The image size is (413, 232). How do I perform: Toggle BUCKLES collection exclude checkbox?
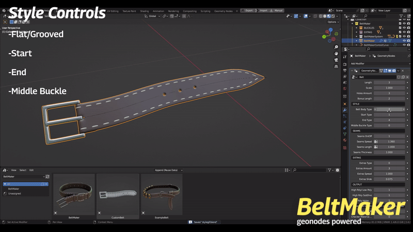point(400,28)
